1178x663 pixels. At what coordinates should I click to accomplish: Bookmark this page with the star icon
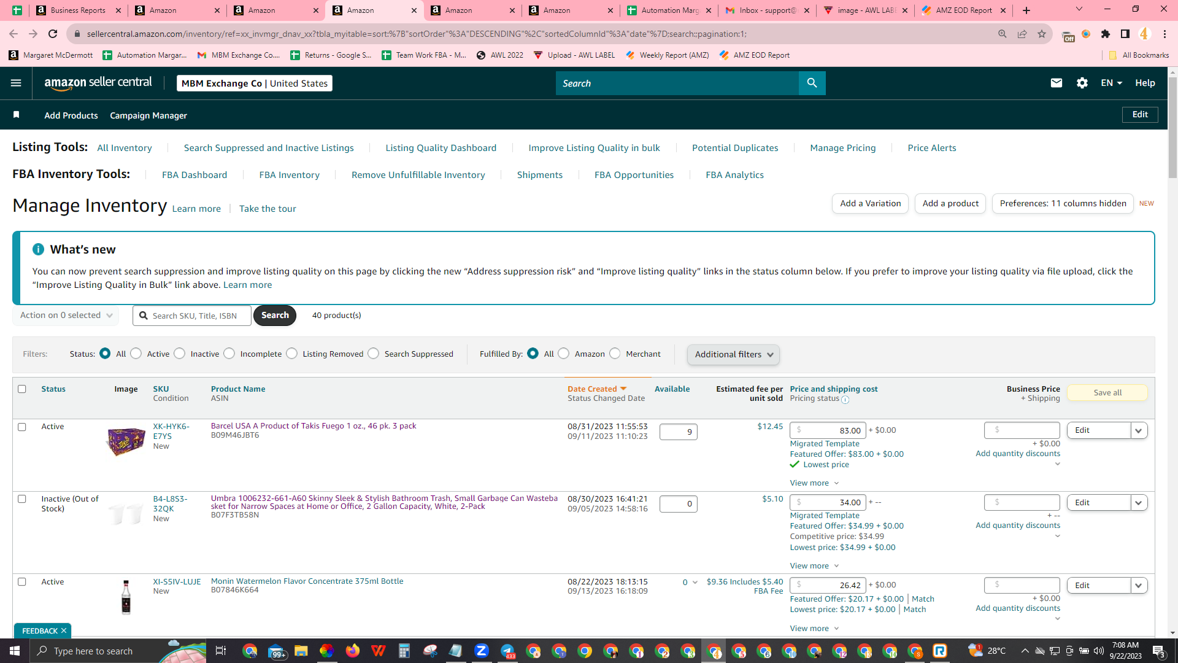1042,34
